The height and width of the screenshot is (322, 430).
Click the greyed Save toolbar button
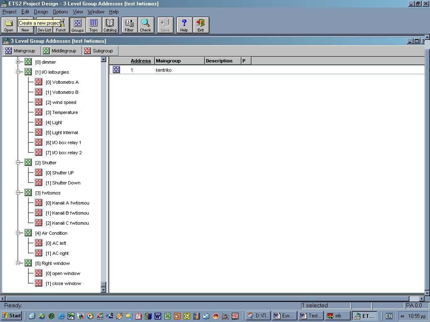165,25
